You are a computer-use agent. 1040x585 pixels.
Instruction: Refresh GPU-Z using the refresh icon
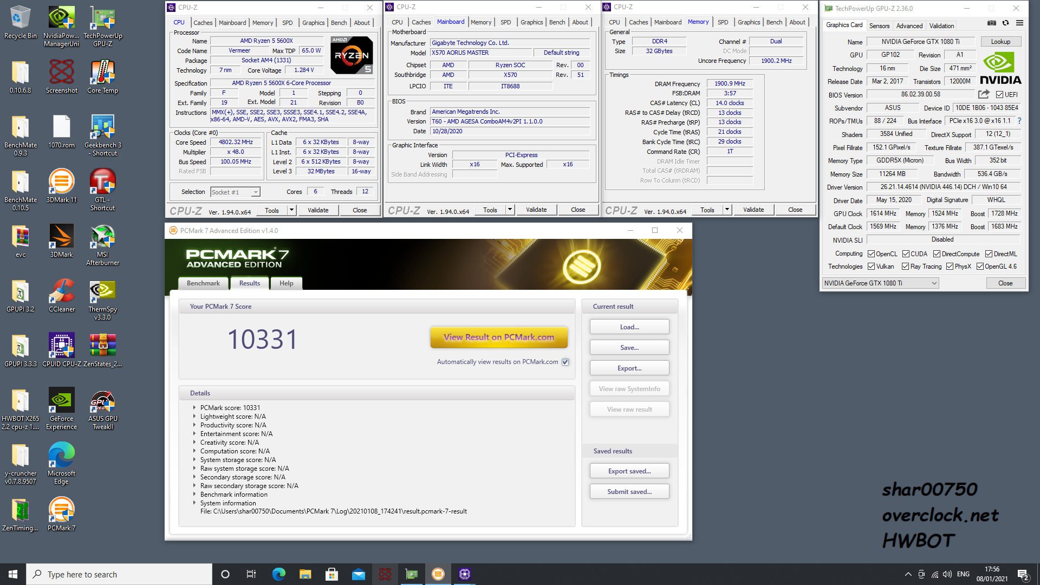click(x=1005, y=23)
